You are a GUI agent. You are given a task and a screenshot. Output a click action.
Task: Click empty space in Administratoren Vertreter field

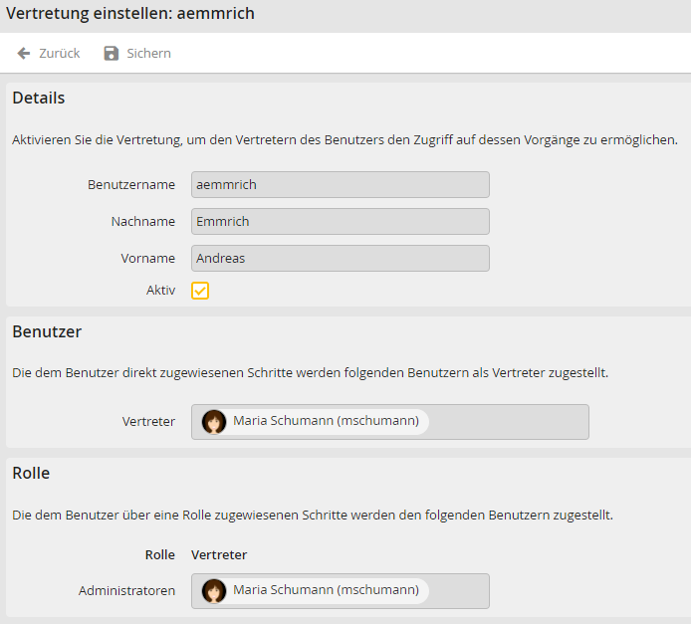tap(458, 591)
